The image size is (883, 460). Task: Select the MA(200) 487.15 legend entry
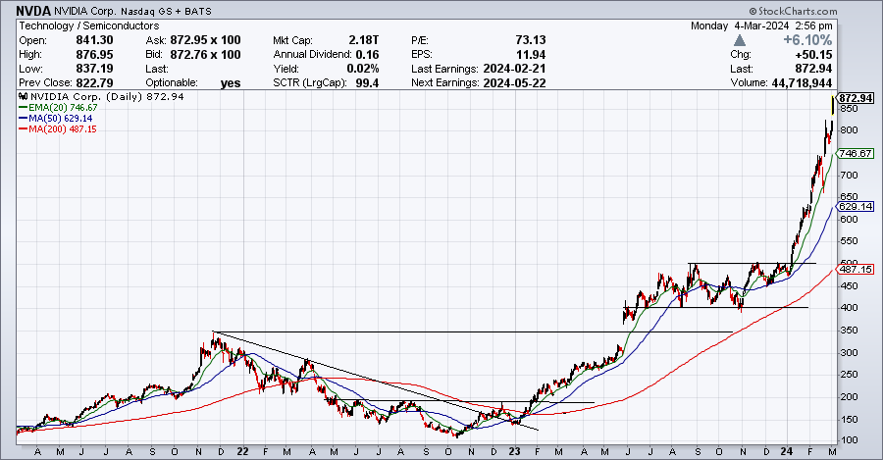[58, 128]
